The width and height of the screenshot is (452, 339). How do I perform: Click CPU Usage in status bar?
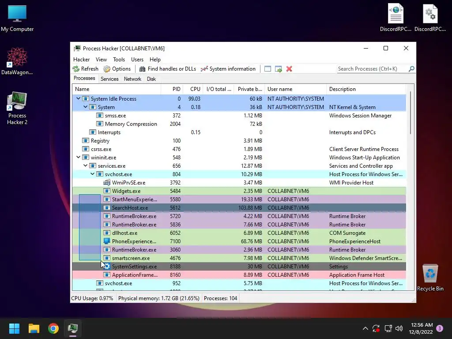click(92, 298)
